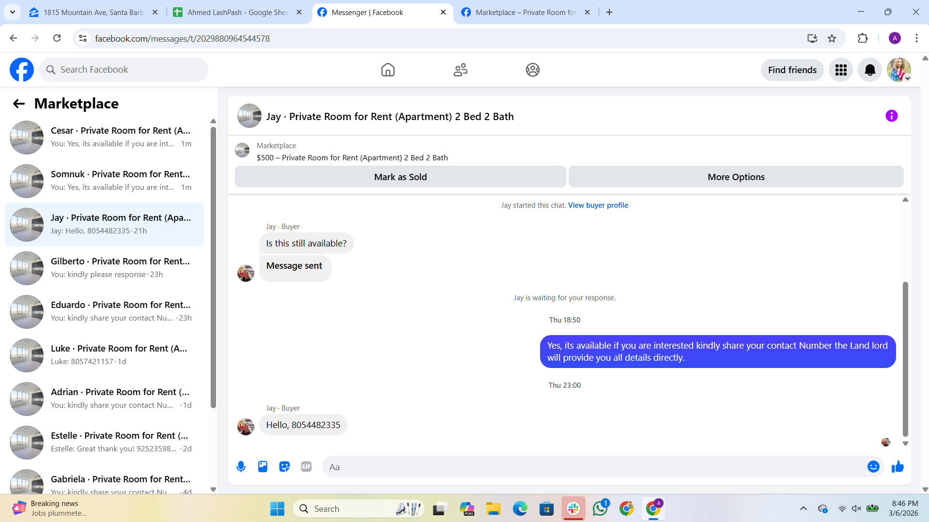Go to the Home feed icon
Viewport: 929px width, 522px height.
click(x=387, y=70)
